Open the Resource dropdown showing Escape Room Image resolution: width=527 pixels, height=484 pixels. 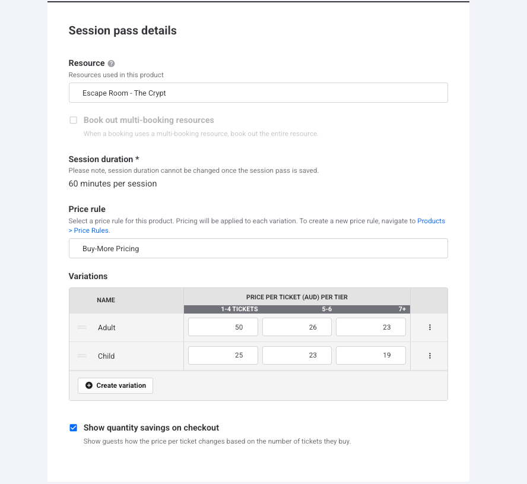[258, 93]
